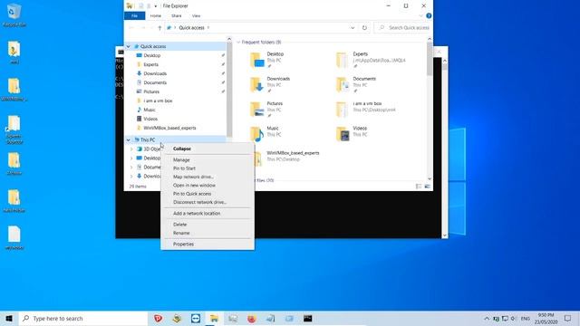This screenshot has width=580, height=326.
Task: Switch to the Home ribbon tab
Action: click(155, 16)
